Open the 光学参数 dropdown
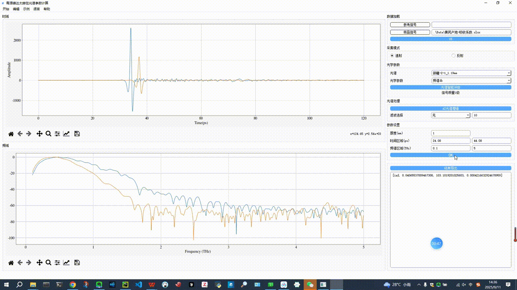Viewport: 517px width, 290px height. (509, 81)
